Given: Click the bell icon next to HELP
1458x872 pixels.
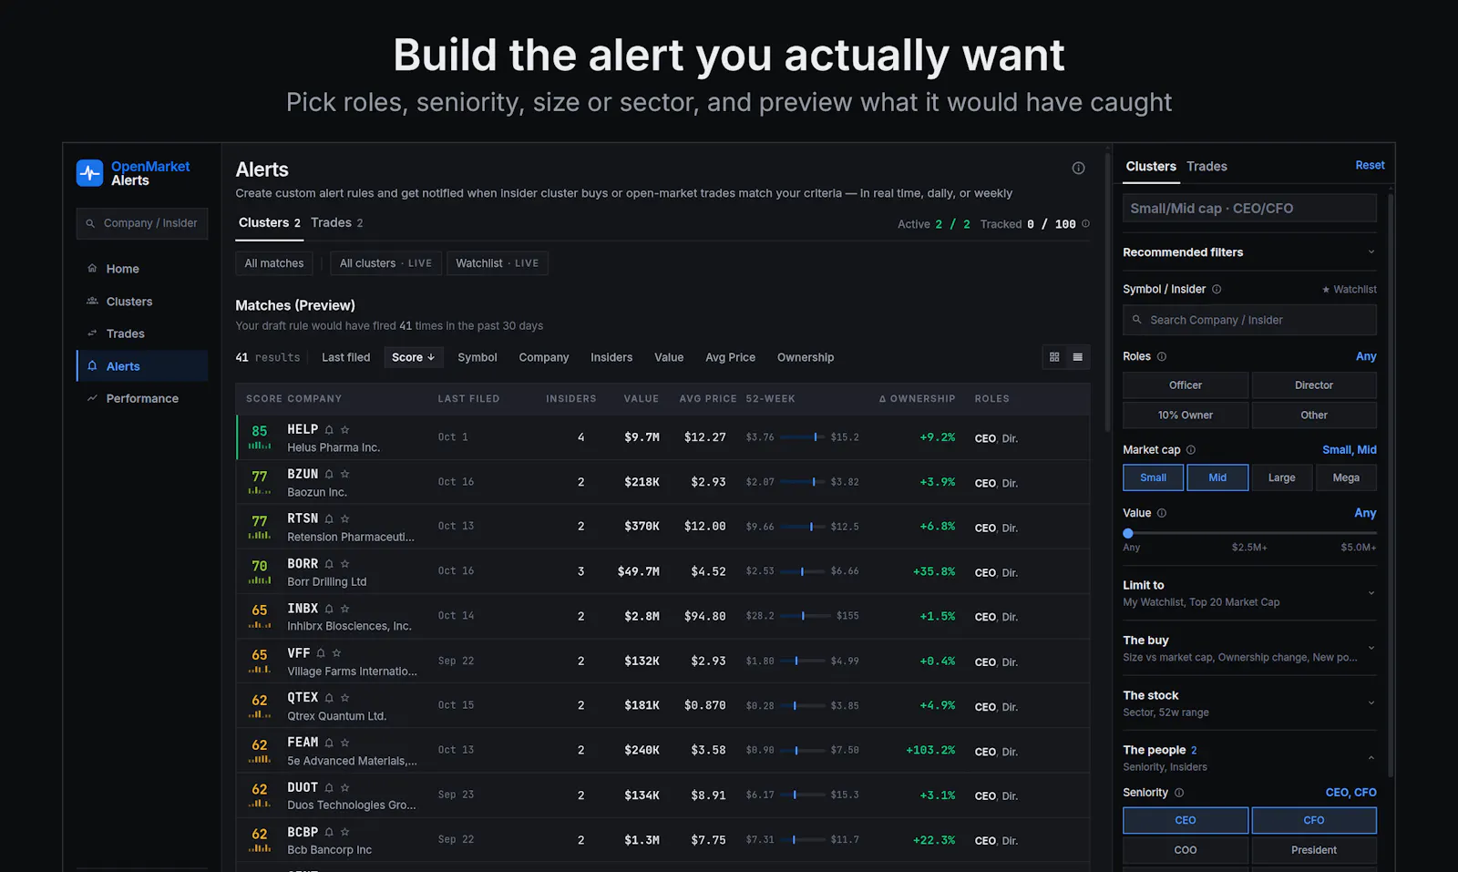Looking at the screenshot, I should tap(329, 429).
